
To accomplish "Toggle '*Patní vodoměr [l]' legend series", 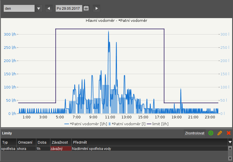I will [127, 124].
